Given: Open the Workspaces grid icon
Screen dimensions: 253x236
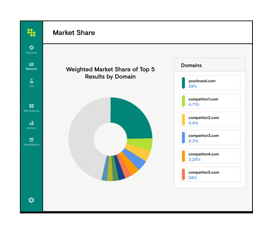Looking at the screenshot, I should pyautogui.click(x=32, y=106).
